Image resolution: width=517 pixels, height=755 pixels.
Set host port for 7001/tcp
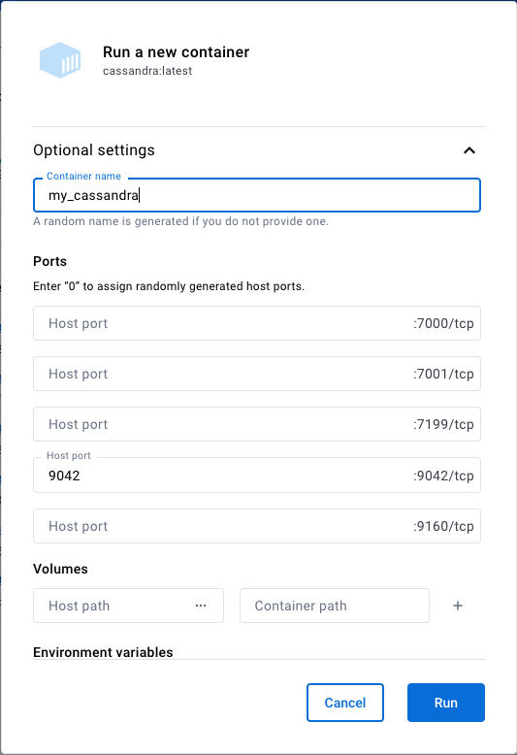pos(257,374)
